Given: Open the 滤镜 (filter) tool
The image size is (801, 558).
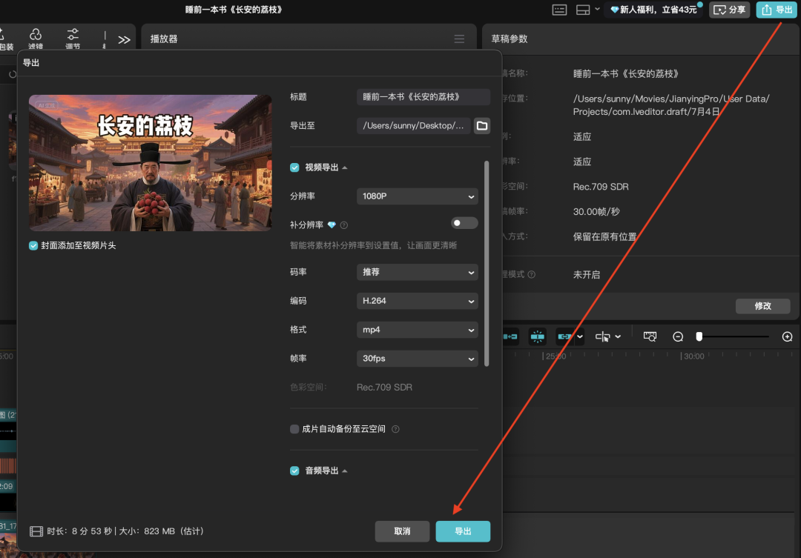Looking at the screenshot, I should (x=36, y=39).
